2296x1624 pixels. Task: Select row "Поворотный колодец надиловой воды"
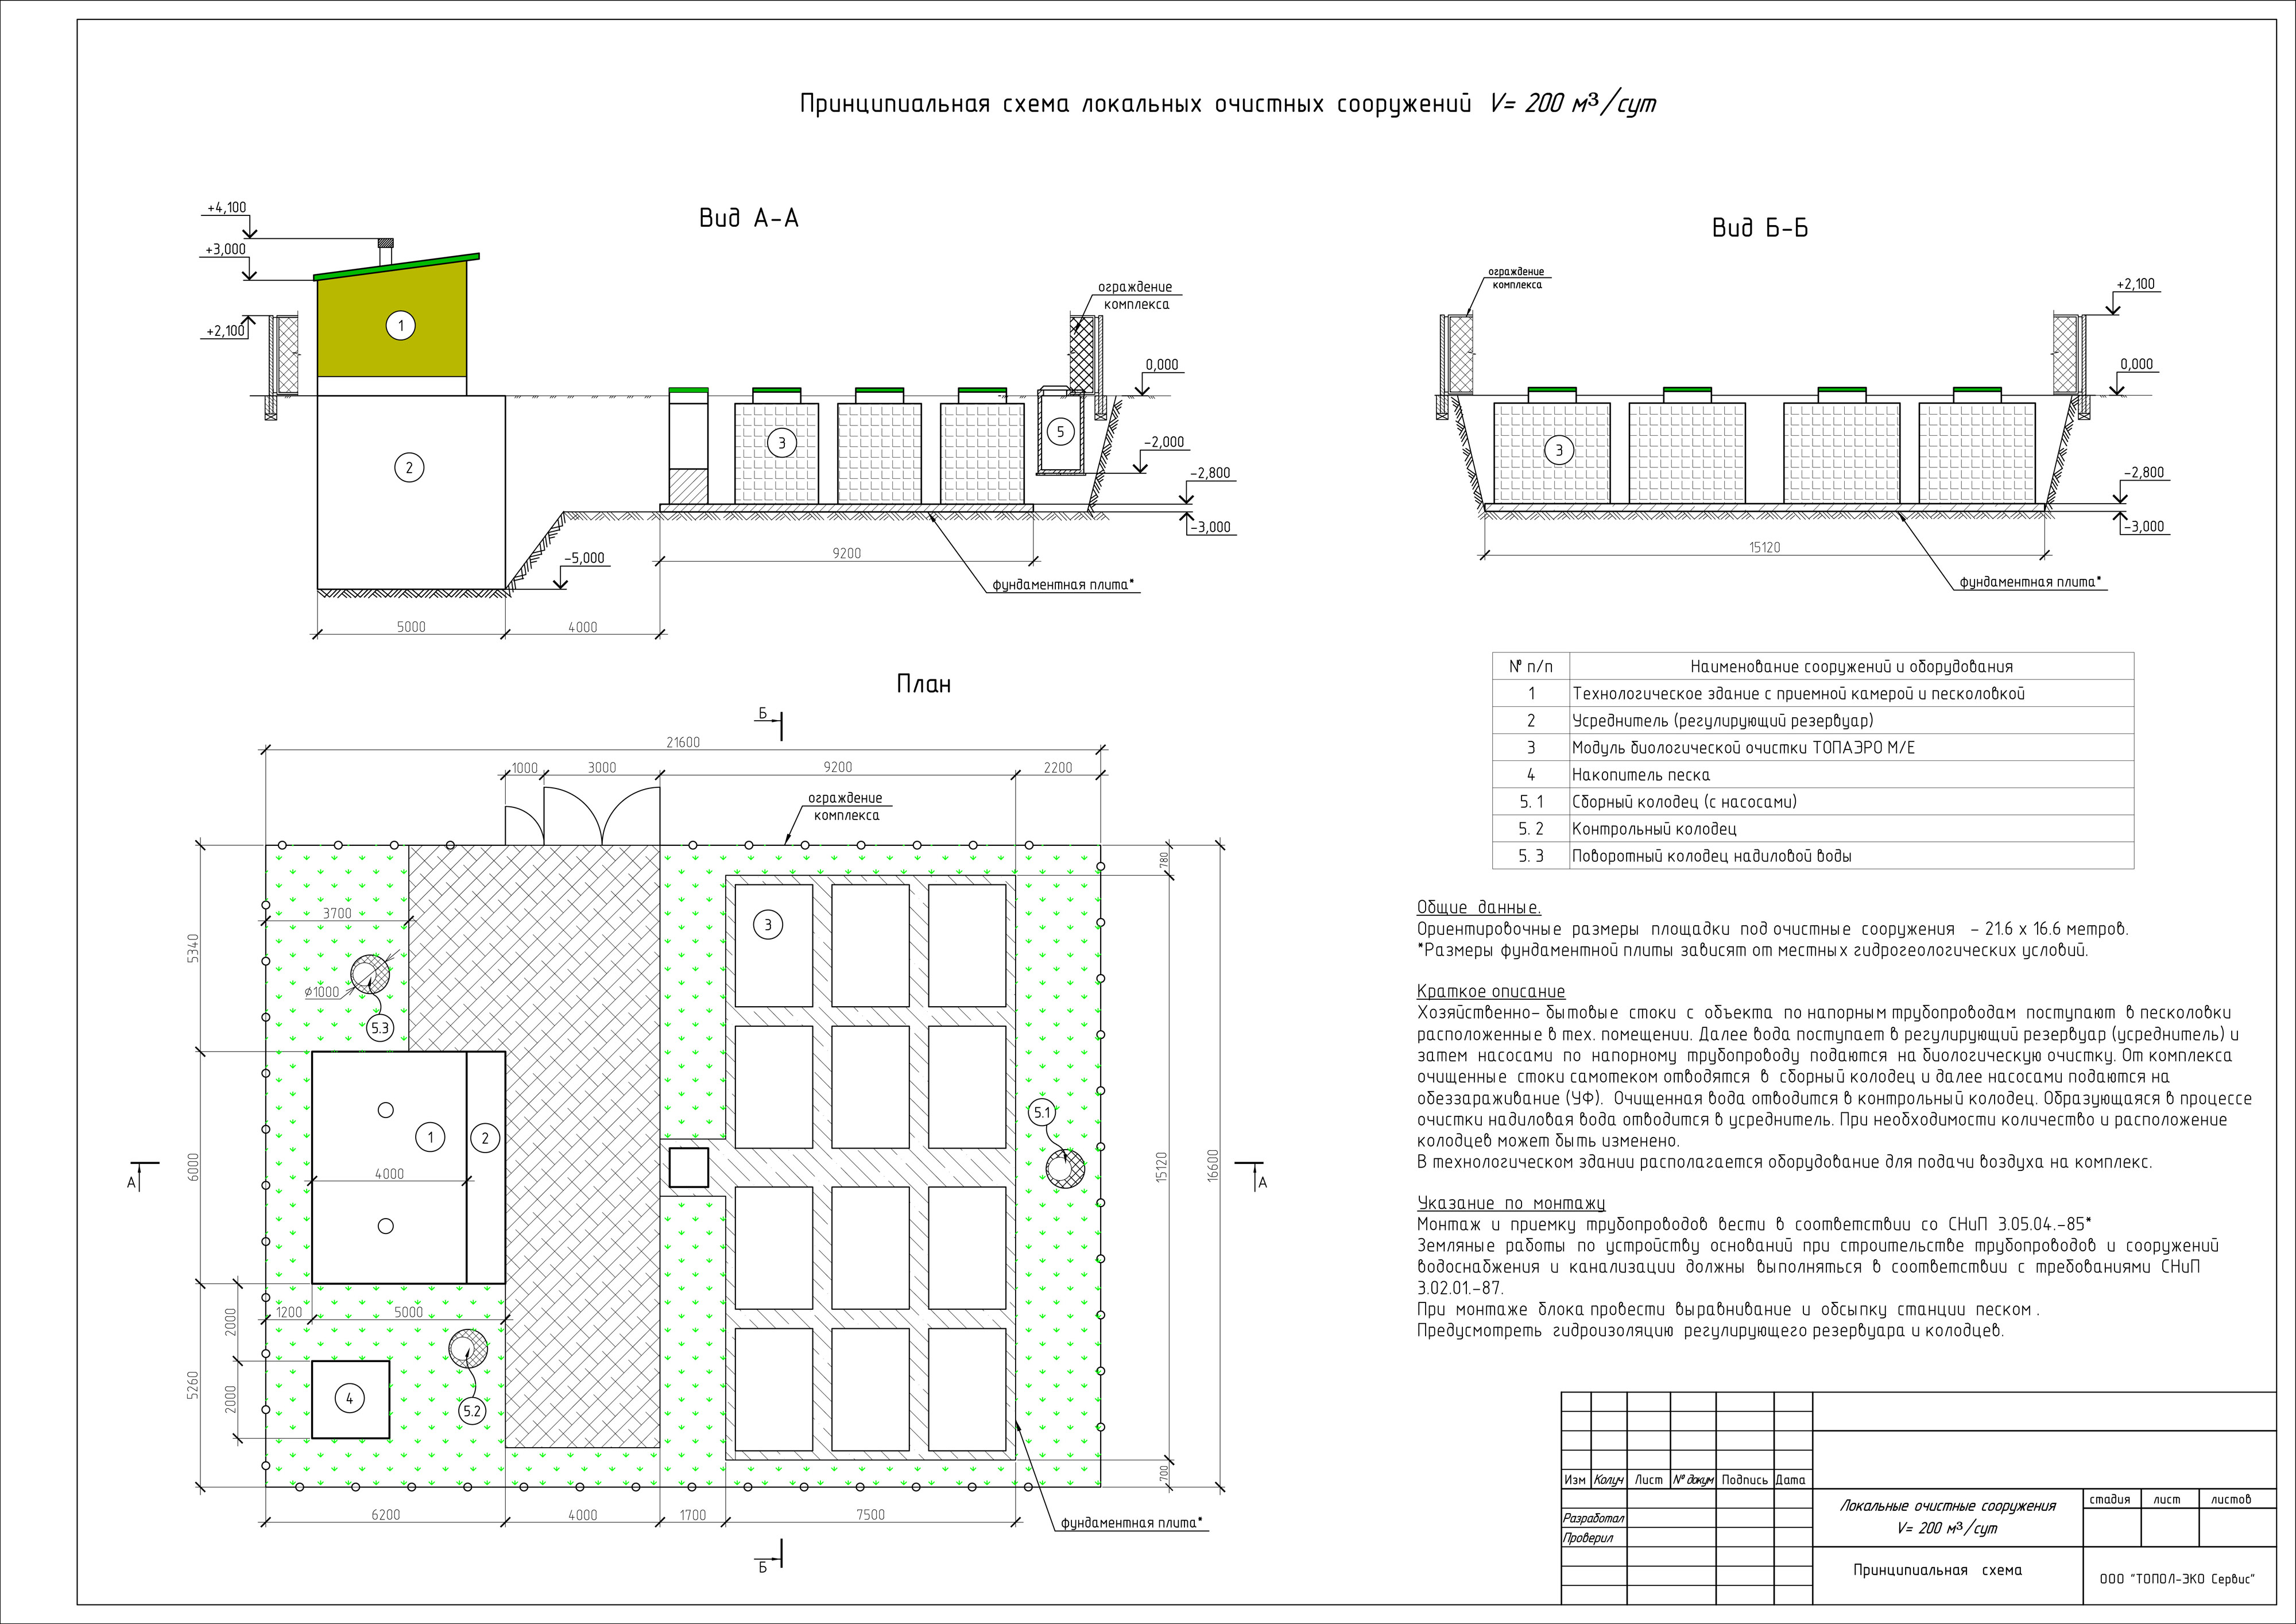click(1813, 856)
